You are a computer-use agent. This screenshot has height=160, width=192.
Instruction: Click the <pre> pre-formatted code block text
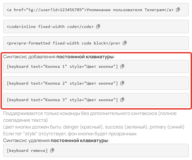coord(63,43)
